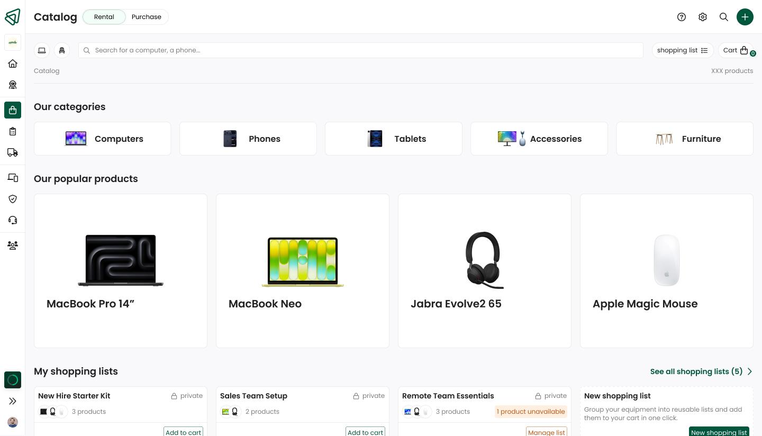Viewport: 762px width, 436px height.
Task: Click the search magnifier in header
Action: [x=724, y=17]
